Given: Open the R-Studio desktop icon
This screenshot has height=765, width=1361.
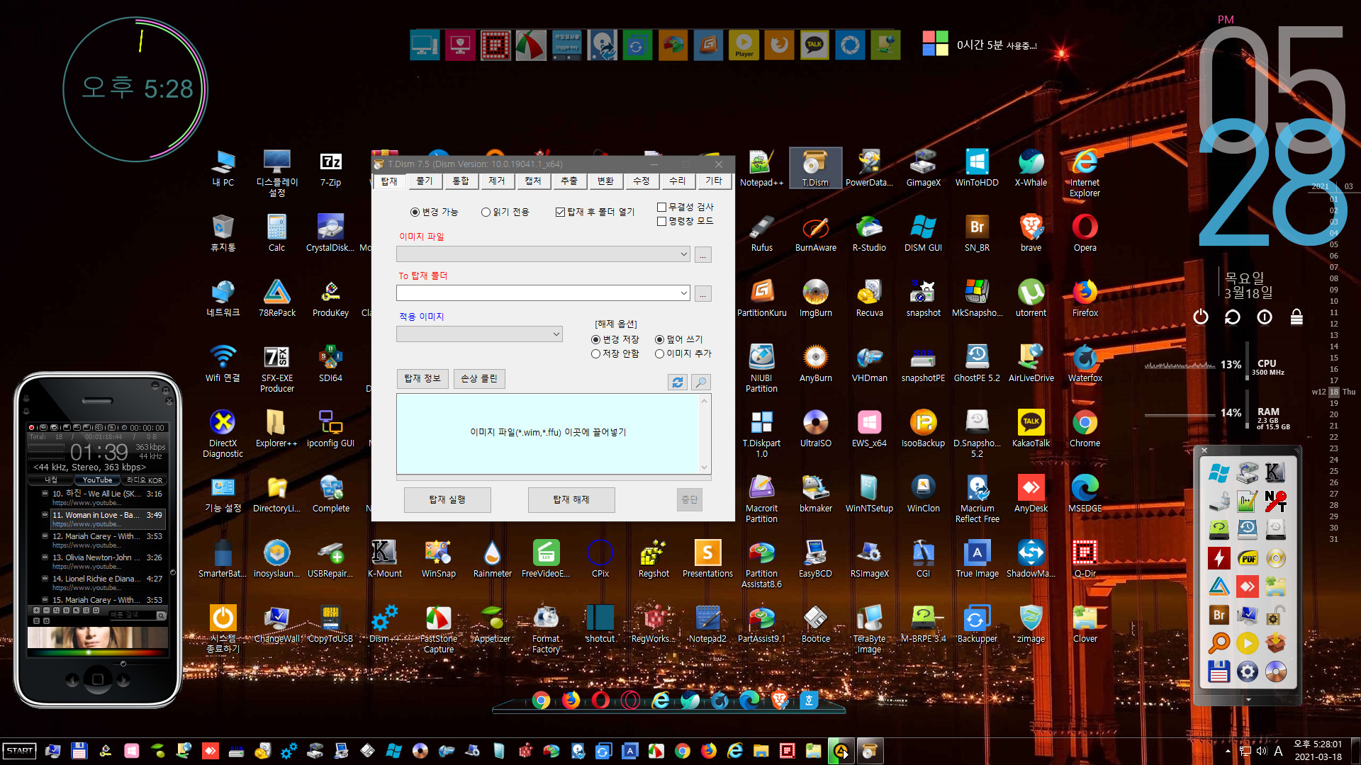Looking at the screenshot, I should [870, 234].
